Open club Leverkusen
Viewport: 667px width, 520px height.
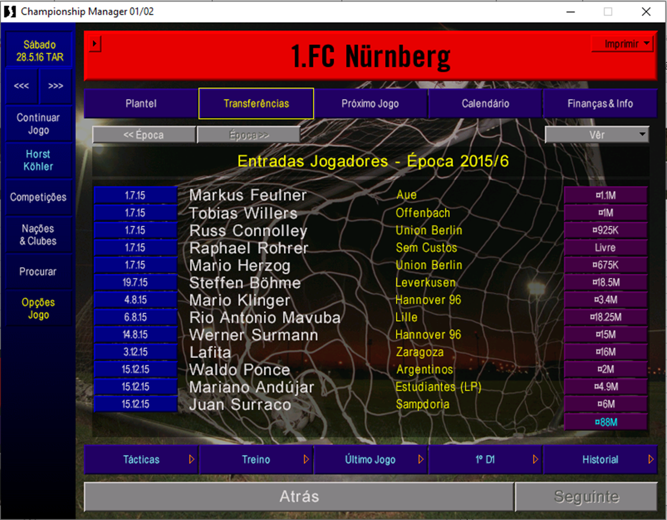click(x=425, y=282)
